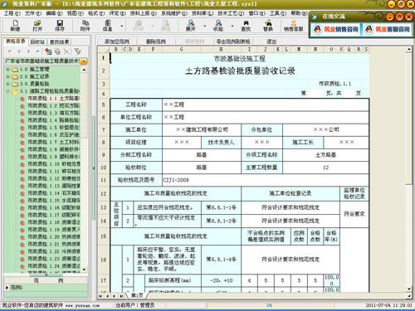Select tree item 市政质检 1.24
This screenshot has width=415, height=311.
point(53,266)
